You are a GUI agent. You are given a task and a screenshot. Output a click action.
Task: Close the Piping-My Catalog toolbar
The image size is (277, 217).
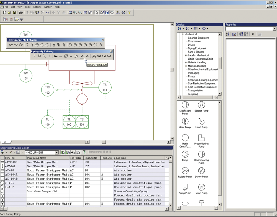(111, 51)
